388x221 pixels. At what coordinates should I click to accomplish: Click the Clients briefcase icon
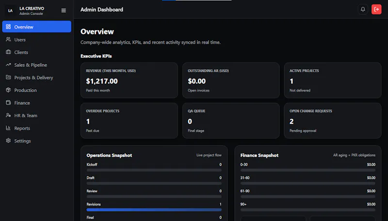8,52
